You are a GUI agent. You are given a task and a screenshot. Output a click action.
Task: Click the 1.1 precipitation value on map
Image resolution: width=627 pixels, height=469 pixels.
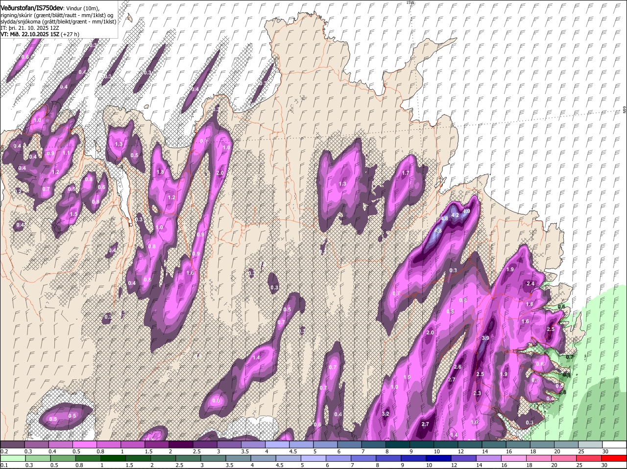[x=67, y=153]
